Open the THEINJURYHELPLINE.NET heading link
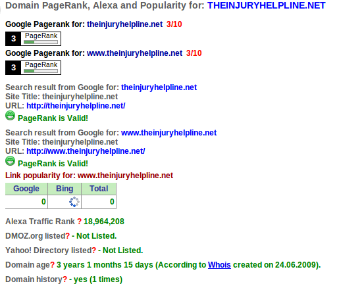Image resolution: width=337 pixels, height=286 pixels. coord(267,5)
